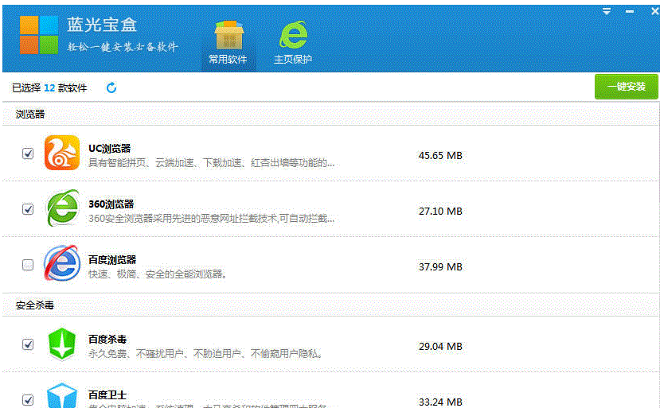Click the UC浏览器 name label
This screenshot has height=408, width=660.
[x=109, y=148]
